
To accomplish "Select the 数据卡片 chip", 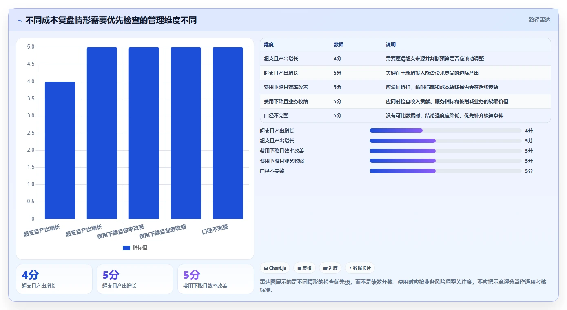I will coord(359,268).
